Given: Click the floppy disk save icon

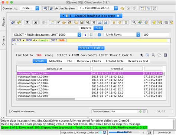Looking at the screenshot, I should (x=82, y=22).
